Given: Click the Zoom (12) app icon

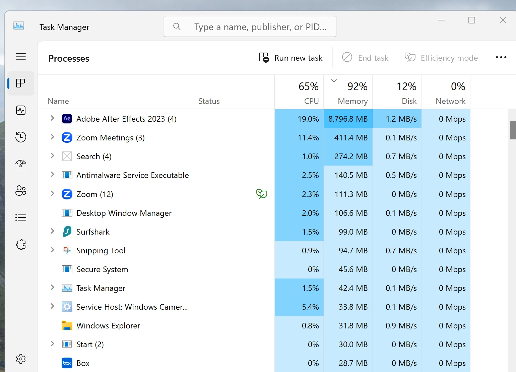Looking at the screenshot, I should (x=67, y=194).
